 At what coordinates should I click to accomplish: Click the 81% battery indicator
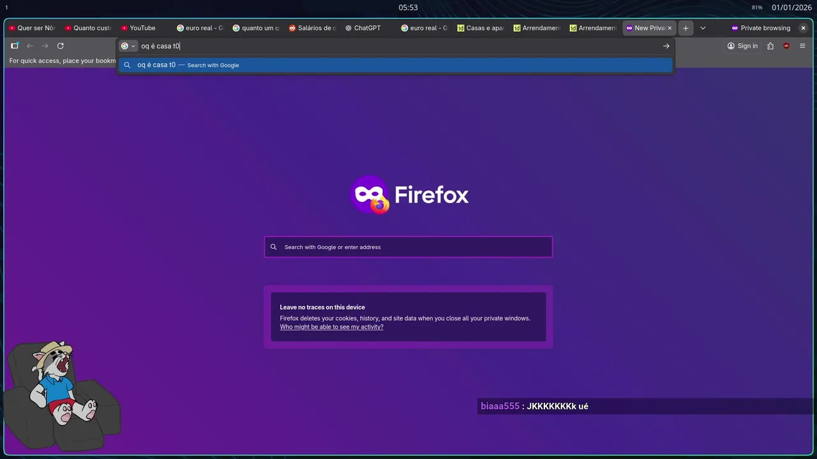point(757,8)
